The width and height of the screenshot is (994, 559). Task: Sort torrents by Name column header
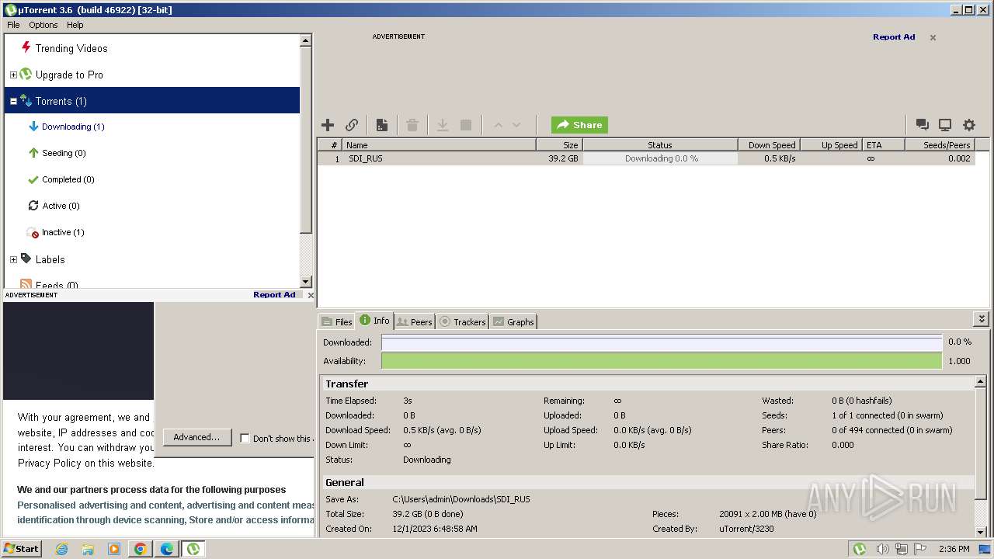(x=440, y=145)
